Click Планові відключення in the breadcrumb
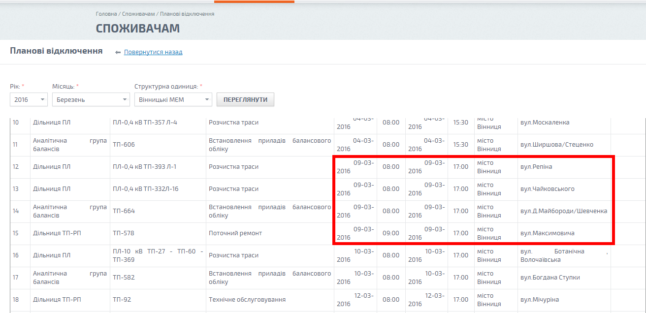Image resolution: width=646 pixels, height=313 pixels. point(187,14)
